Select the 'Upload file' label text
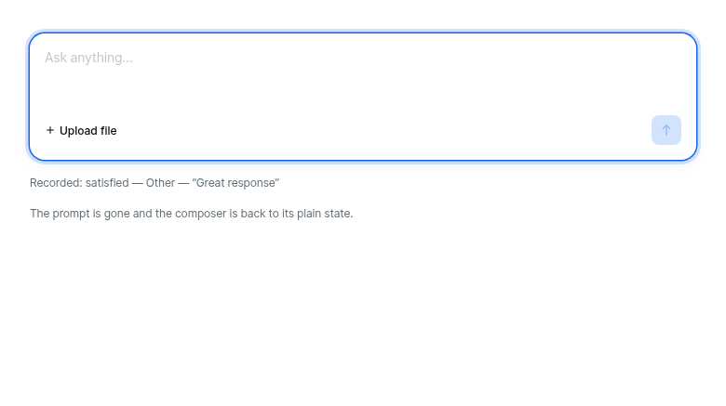This screenshot has height=406, width=726. [88, 131]
